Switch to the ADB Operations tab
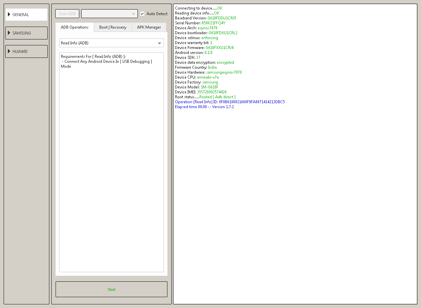Image resolution: width=421 pixels, height=308 pixels. coord(75,27)
